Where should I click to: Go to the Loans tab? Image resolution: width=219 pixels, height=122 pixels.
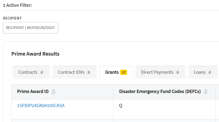200,72
